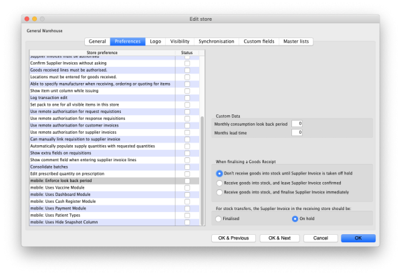The width and height of the screenshot is (401, 275).
Task: Enable Log transaction edit checkbox
Action: click(x=187, y=98)
